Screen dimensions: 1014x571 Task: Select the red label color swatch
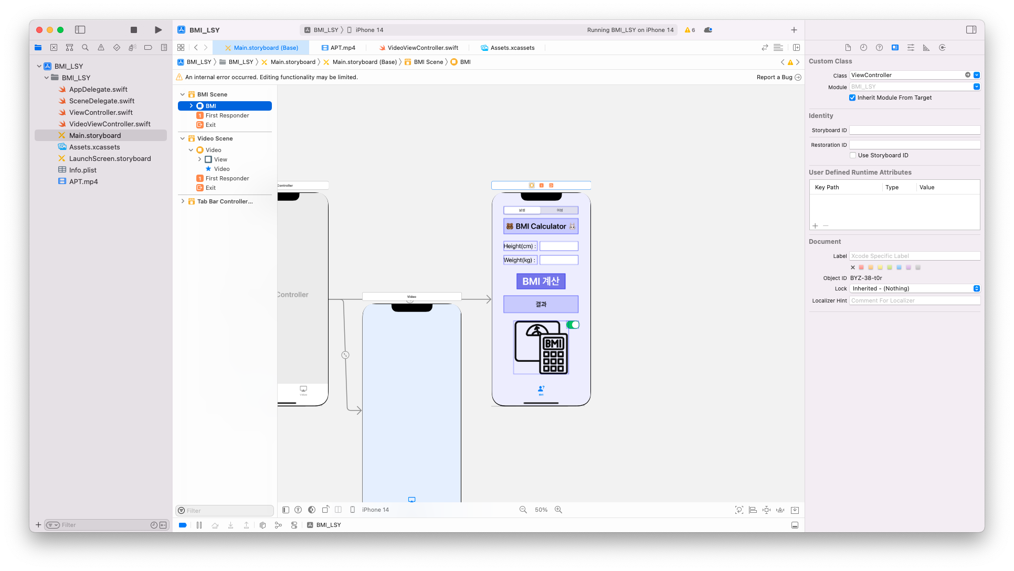[x=861, y=267]
